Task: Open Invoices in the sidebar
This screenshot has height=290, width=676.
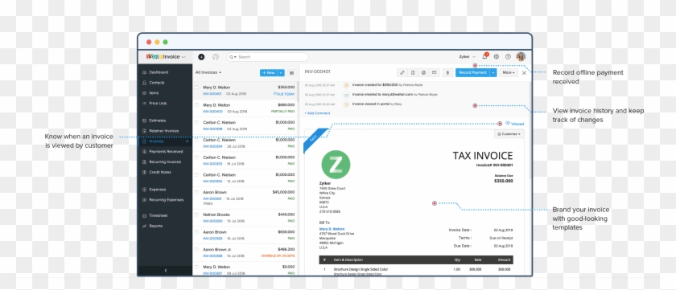Action: [156, 141]
